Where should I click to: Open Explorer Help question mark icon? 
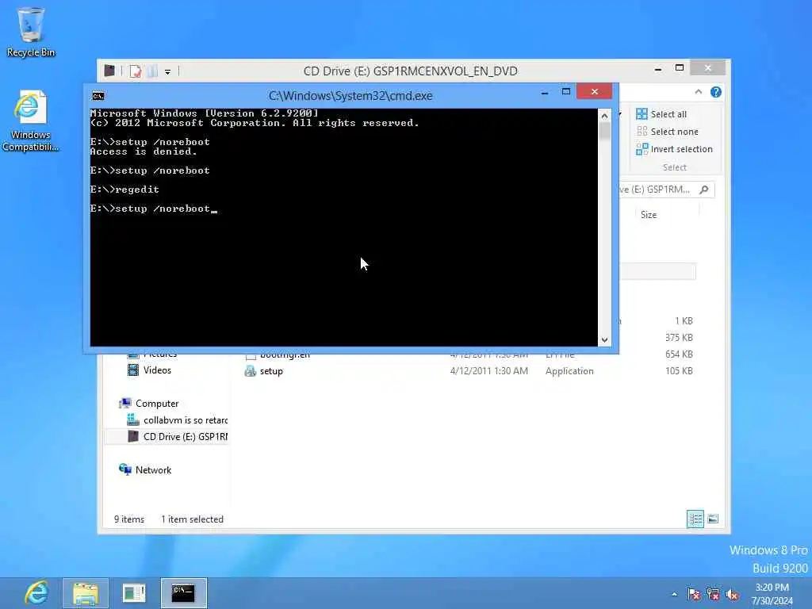click(716, 92)
